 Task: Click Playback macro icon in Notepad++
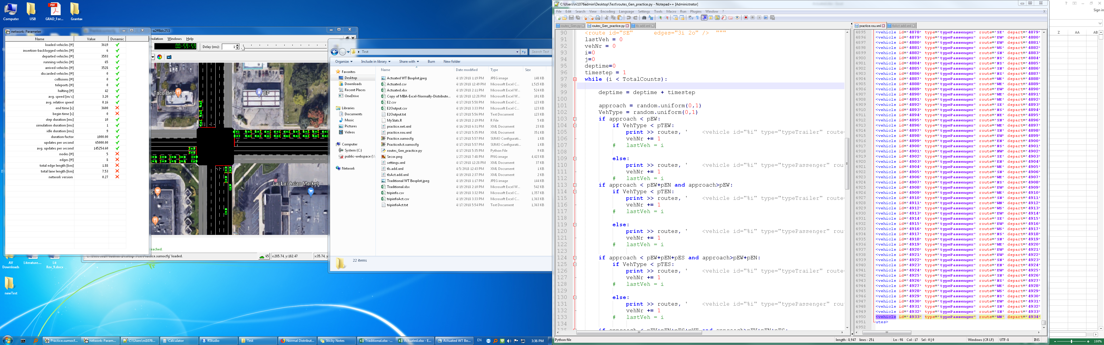click(759, 18)
